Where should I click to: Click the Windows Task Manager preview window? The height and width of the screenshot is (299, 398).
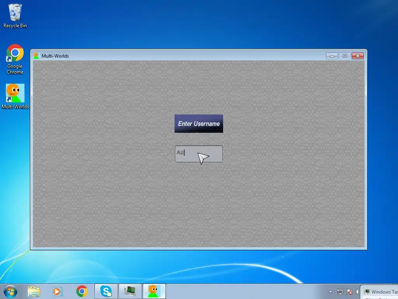click(380, 292)
